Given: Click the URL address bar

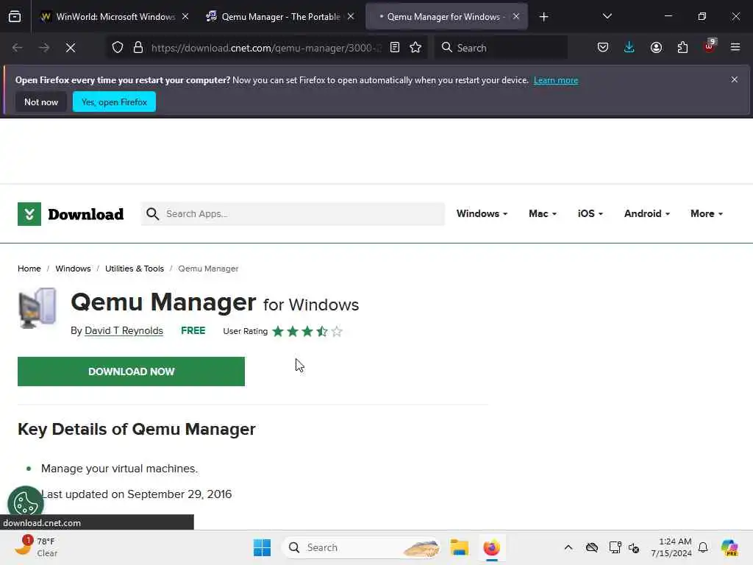Looking at the screenshot, I should 266,48.
